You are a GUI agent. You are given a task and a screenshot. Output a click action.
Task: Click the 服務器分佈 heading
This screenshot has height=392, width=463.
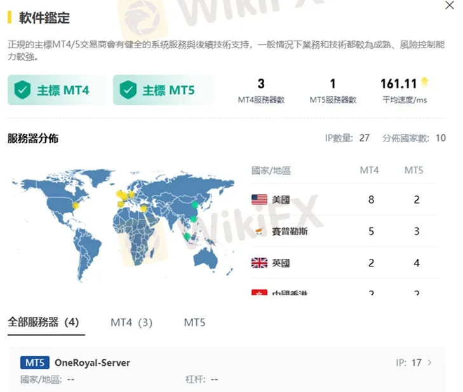pyautogui.click(x=33, y=138)
